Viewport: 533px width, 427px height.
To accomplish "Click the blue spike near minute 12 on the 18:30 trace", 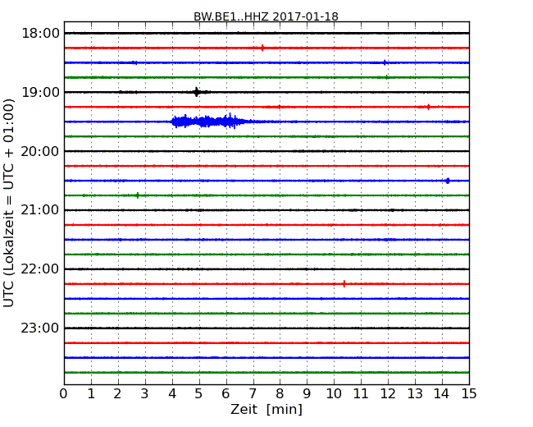I will click(x=385, y=62).
